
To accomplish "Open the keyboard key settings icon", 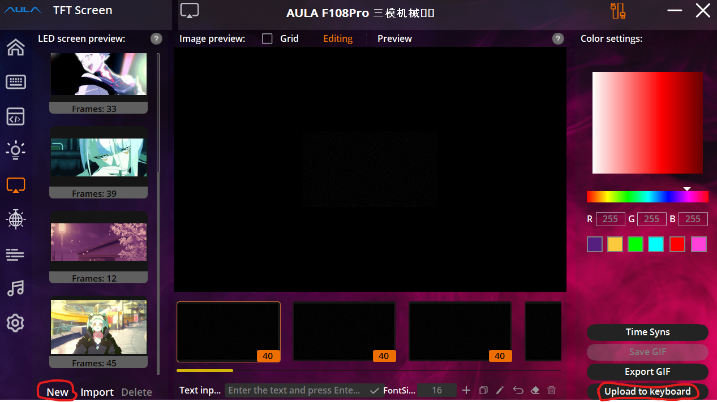I will (x=15, y=82).
